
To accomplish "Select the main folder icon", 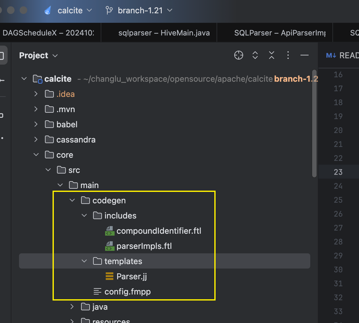I will coord(73,185).
